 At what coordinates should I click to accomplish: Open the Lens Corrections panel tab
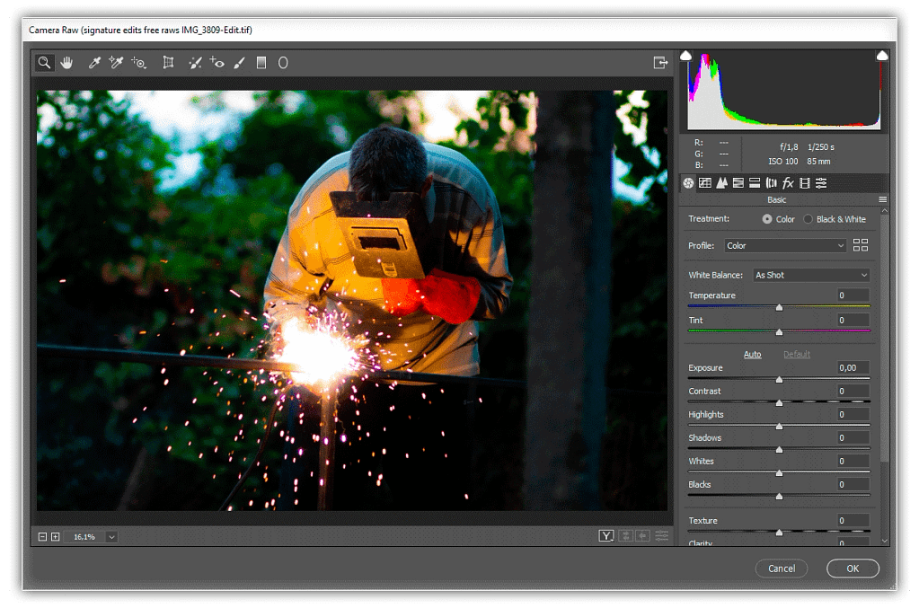pos(772,183)
